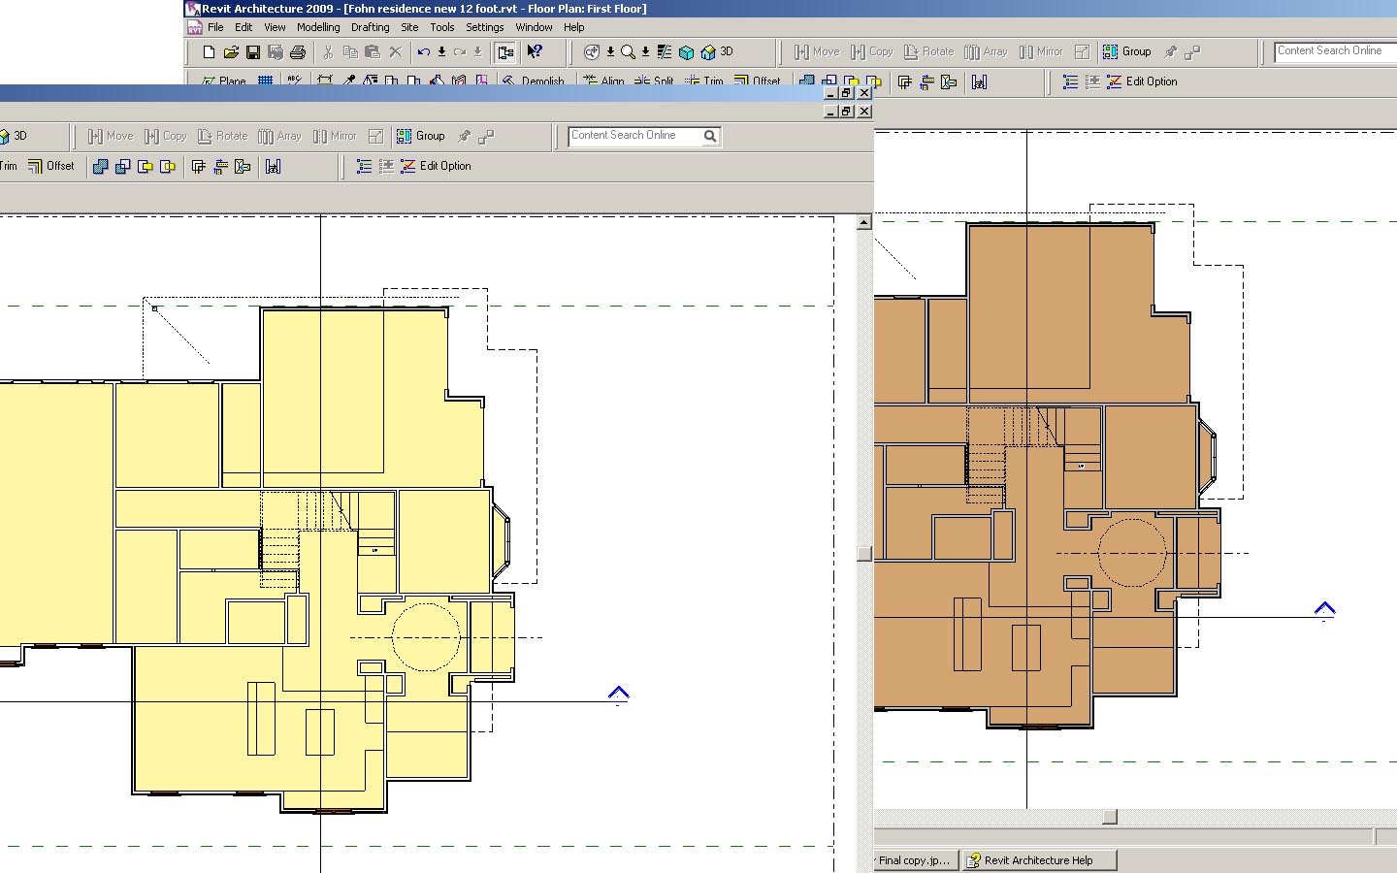This screenshot has width=1397, height=873.
Task: Click the Undo arrow icon
Action: [424, 52]
